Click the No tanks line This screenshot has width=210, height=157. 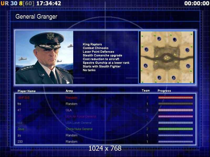[x=89, y=70]
